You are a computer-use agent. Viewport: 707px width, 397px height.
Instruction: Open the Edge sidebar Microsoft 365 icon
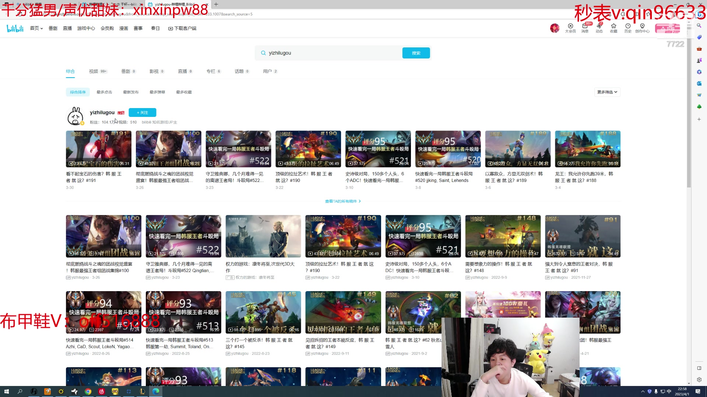[x=699, y=72]
